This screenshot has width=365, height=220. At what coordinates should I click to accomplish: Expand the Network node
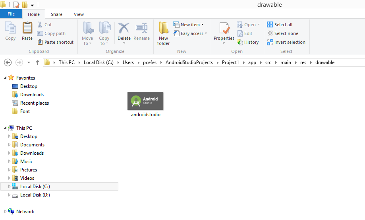(x=5, y=212)
